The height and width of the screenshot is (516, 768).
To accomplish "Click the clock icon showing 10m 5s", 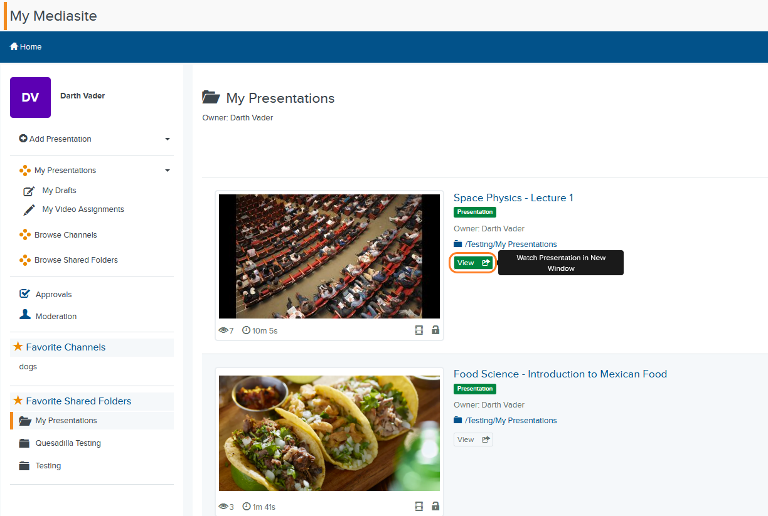I will coord(246,330).
